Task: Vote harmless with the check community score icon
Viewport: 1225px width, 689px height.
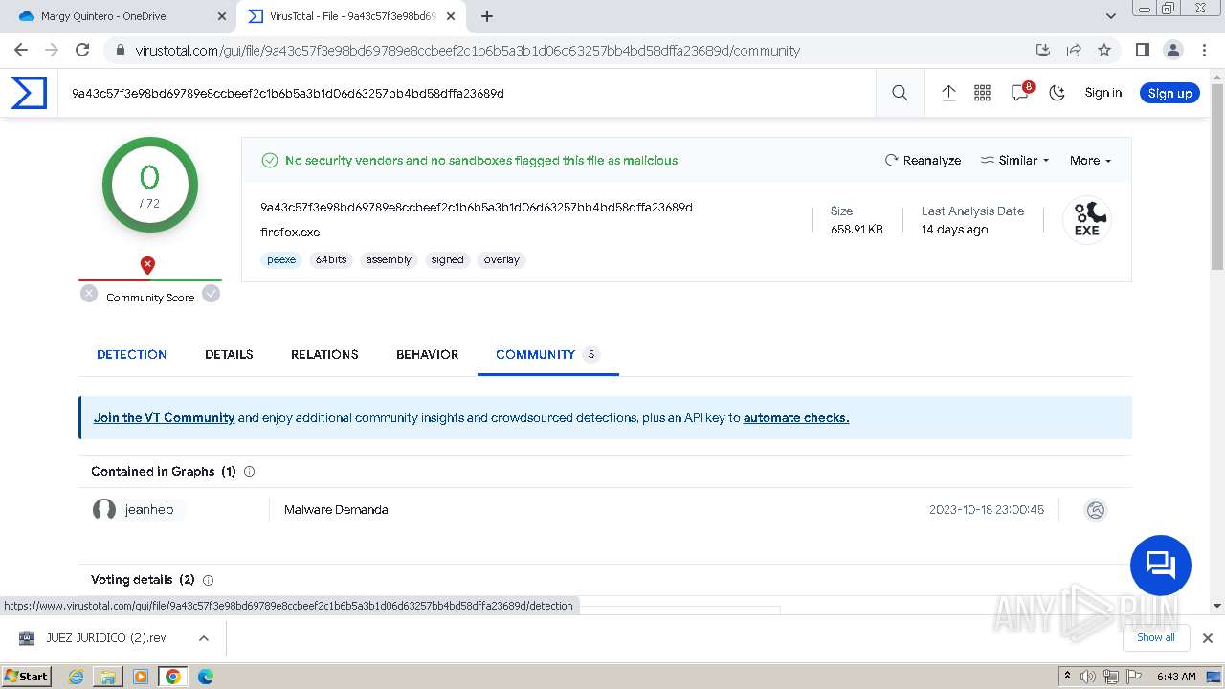Action: click(212, 294)
